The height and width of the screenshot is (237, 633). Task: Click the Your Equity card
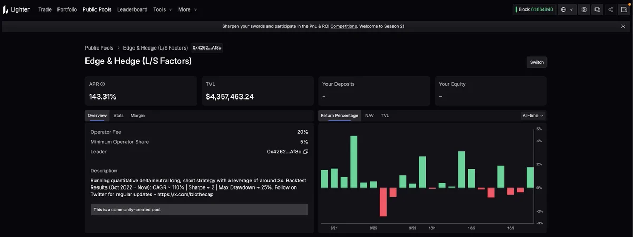pyautogui.click(x=491, y=91)
